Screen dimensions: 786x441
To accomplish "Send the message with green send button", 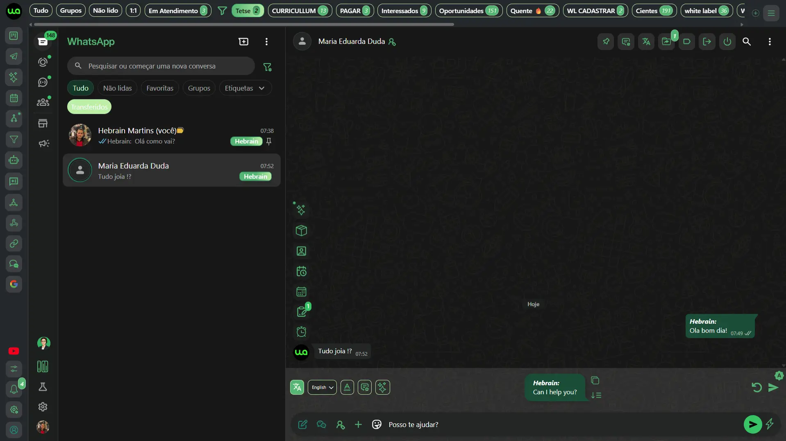I will pos(753,425).
